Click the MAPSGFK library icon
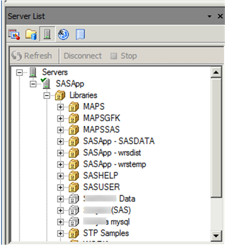Image resolution: width=225 pixels, height=245 pixels. pos(74,118)
